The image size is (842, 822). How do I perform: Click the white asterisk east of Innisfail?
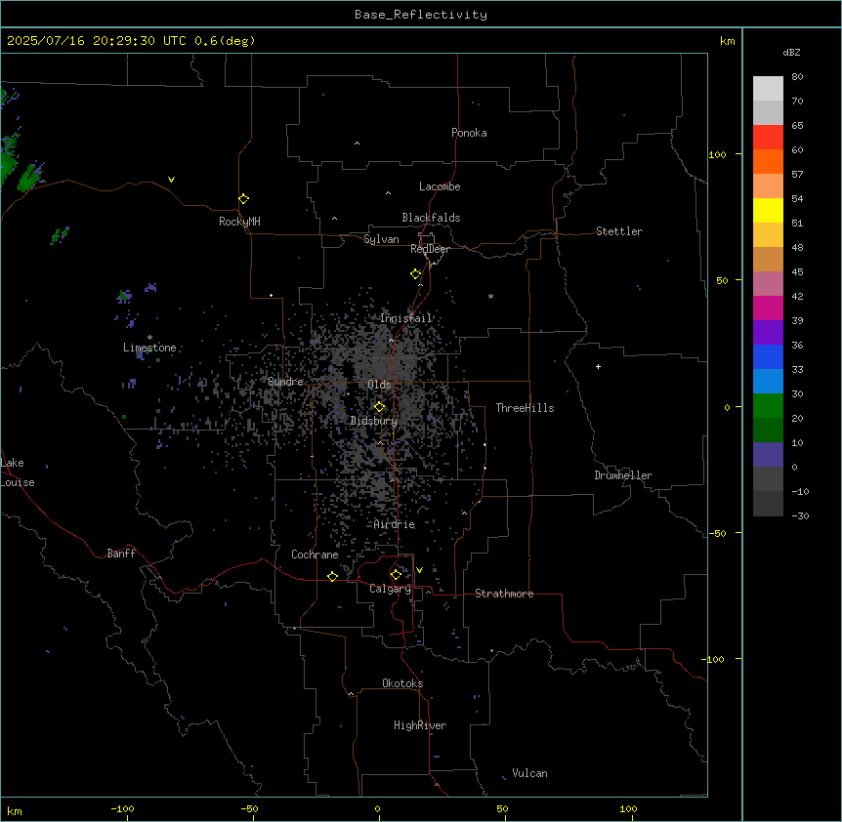pos(490,297)
